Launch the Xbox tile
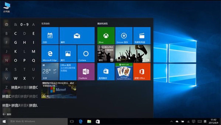The width and height of the screenshot is (221, 125). pyautogui.click(x=106, y=36)
